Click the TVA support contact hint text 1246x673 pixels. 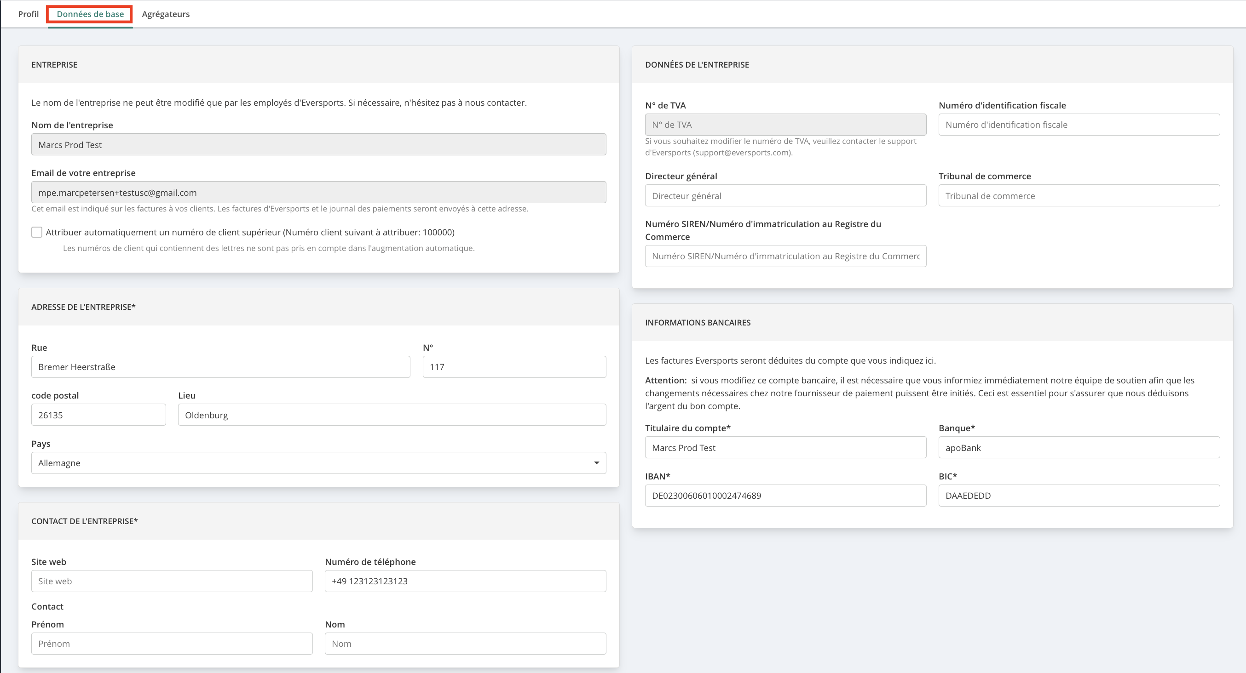coord(781,147)
